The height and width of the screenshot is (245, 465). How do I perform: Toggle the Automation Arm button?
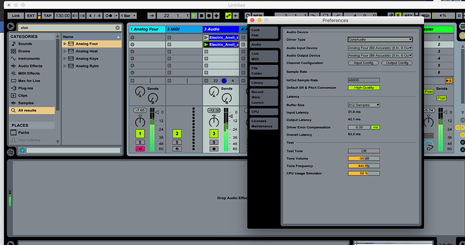coord(228,16)
